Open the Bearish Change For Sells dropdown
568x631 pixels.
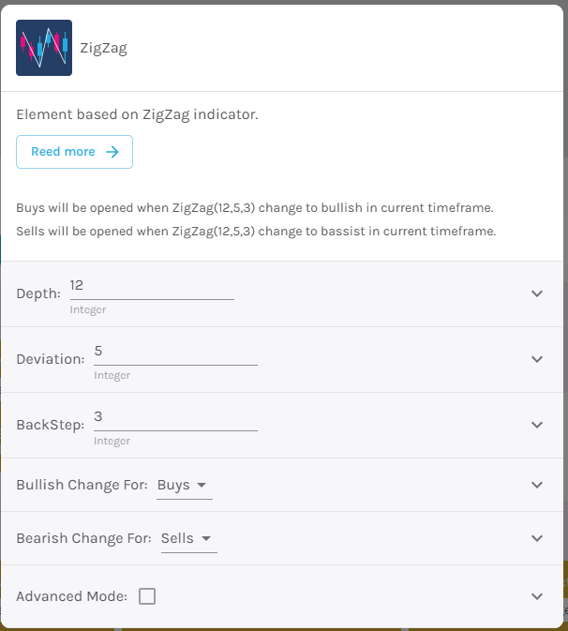pyautogui.click(x=189, y=539)
